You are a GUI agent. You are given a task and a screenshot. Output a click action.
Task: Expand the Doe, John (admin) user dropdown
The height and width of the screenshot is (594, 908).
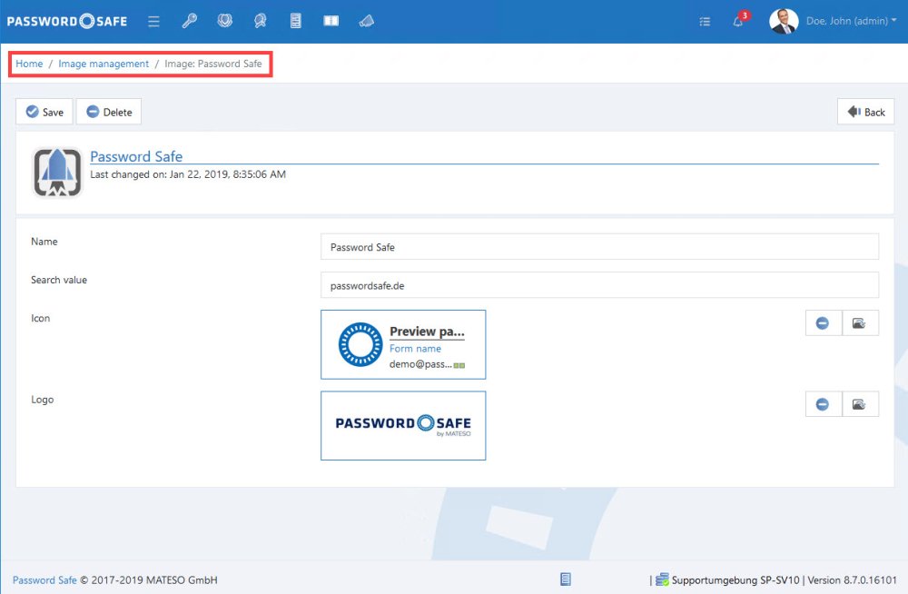pyautogui.click(x=852, y=21)
